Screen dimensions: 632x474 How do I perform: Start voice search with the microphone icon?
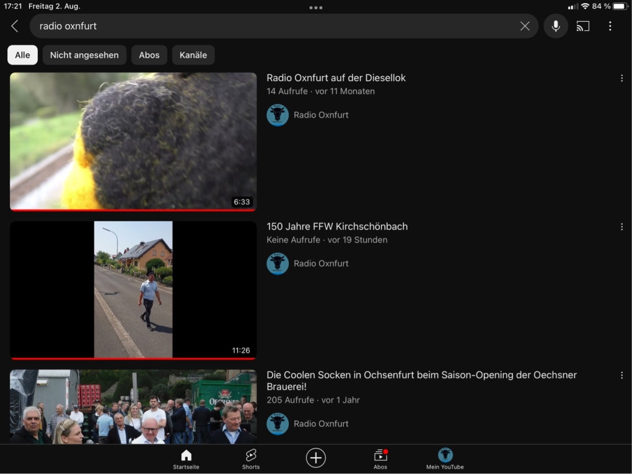[556, 26]
